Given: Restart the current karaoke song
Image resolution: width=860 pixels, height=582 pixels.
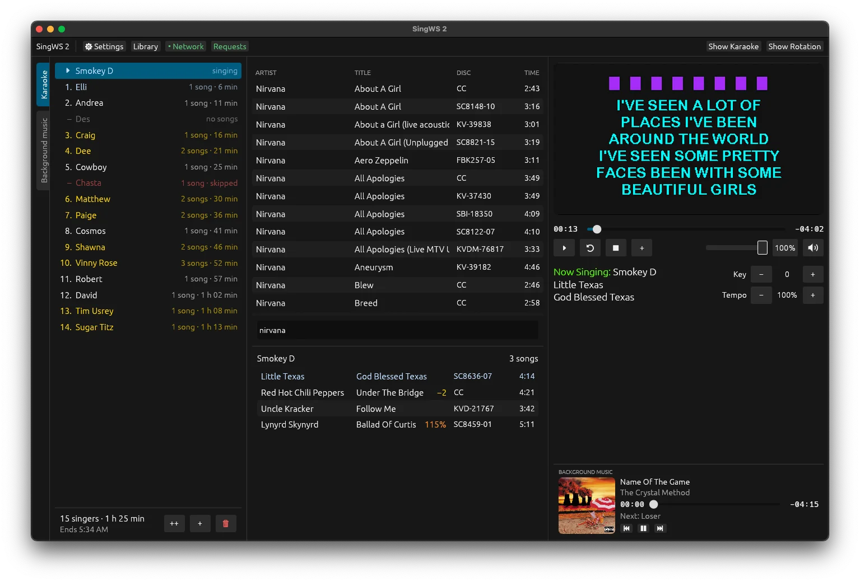Looking at the screenshot, I should click(x=590, y=248).
